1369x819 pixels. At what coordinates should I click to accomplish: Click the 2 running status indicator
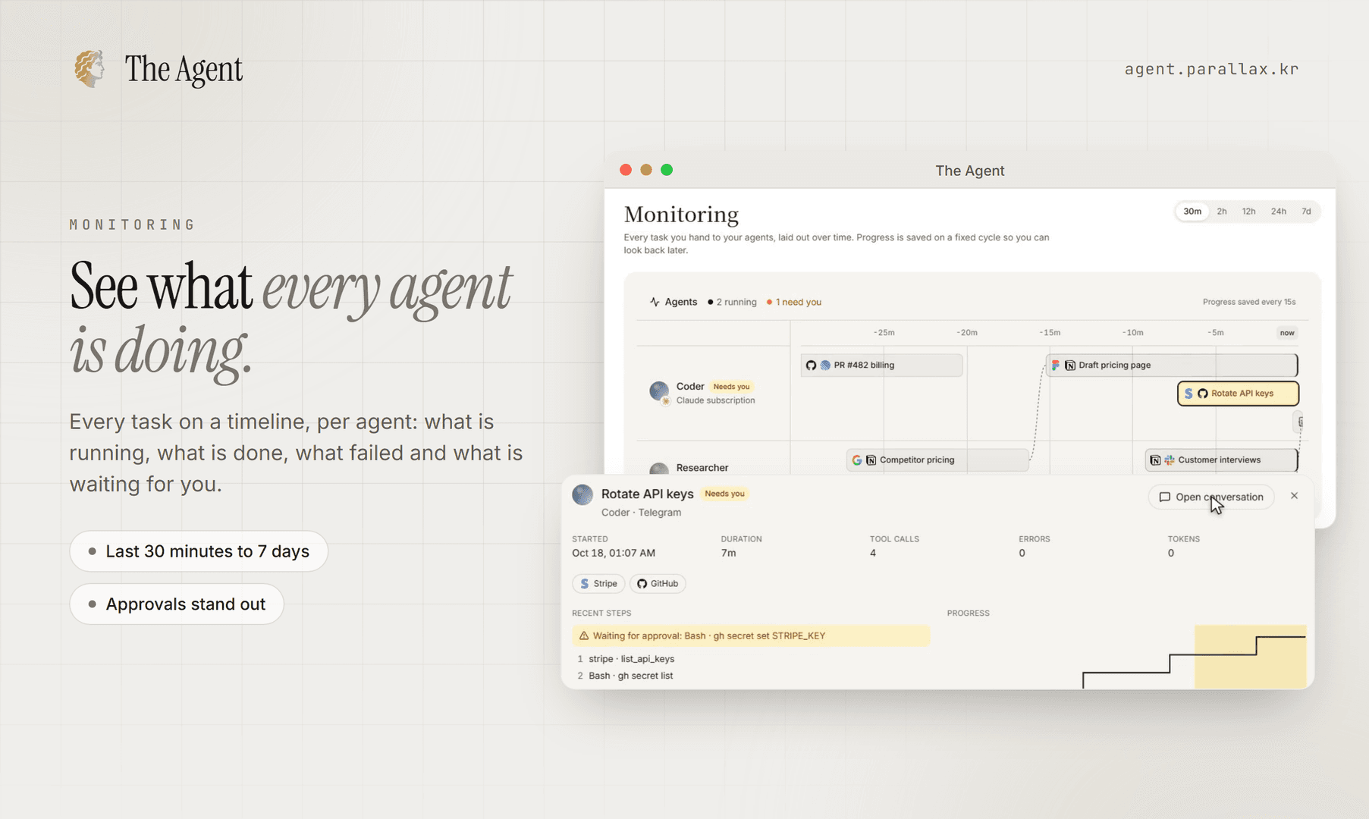coord(732,302)
